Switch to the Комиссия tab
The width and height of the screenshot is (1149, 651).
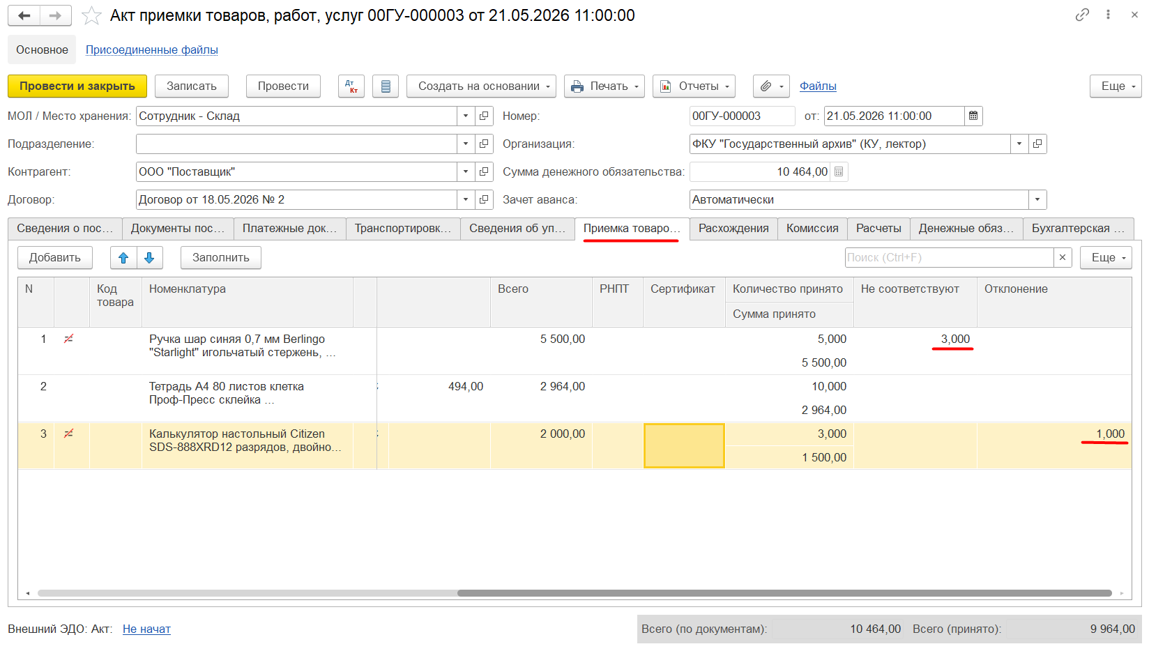[x=812, y=228]
